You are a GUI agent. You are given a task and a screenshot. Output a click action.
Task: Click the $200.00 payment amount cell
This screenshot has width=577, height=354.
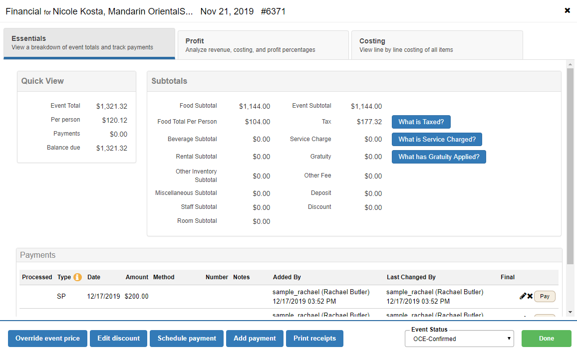137,296
